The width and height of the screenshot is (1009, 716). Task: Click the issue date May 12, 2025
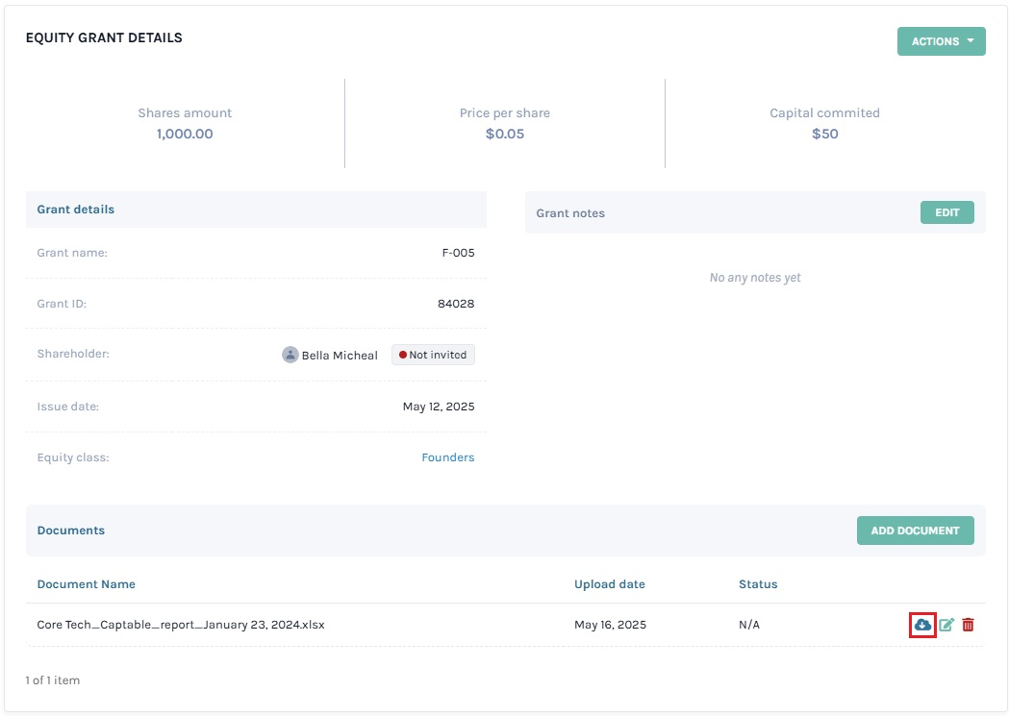point(439,407)
